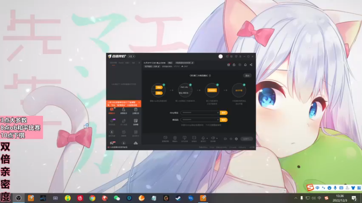Show hidden tray icons with the taskbar chevron
Image resolution: width=362 pixels, height=203 pixels.
click(x=296, y=198)
